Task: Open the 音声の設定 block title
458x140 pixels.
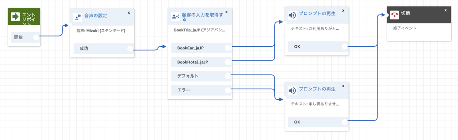Action: [96, 16]
